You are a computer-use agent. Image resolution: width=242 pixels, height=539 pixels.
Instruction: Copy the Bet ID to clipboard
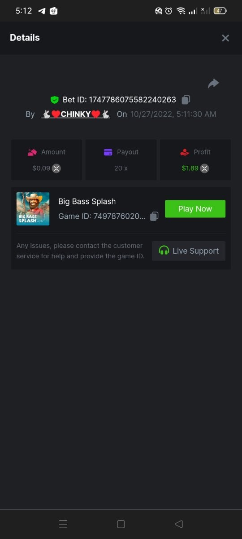point(186,100)
